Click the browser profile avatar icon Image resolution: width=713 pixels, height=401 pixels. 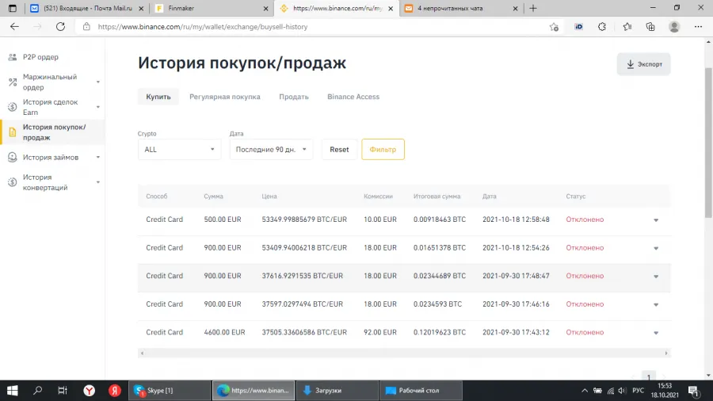tap(674, 27)
